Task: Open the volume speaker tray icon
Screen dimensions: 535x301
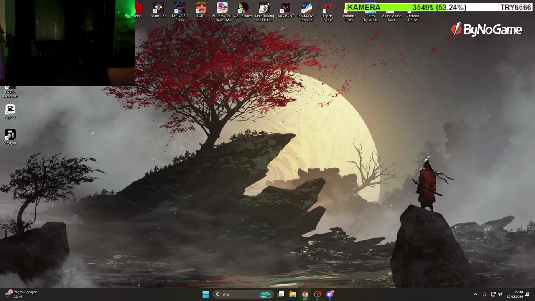Action: click(x=500, y=294)
